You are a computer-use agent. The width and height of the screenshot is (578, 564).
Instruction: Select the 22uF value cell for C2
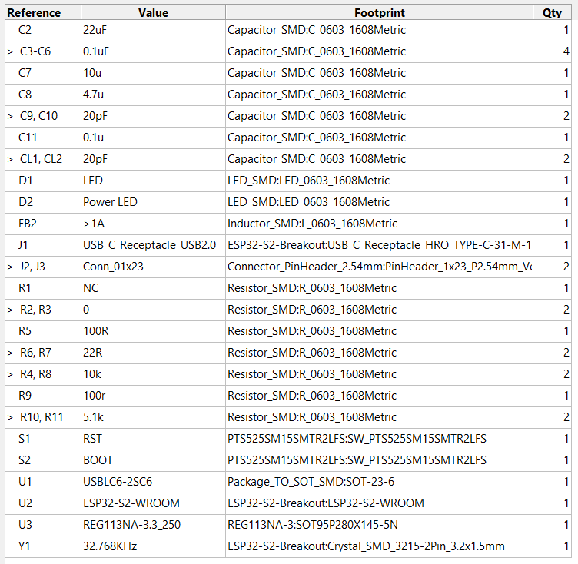97,30
